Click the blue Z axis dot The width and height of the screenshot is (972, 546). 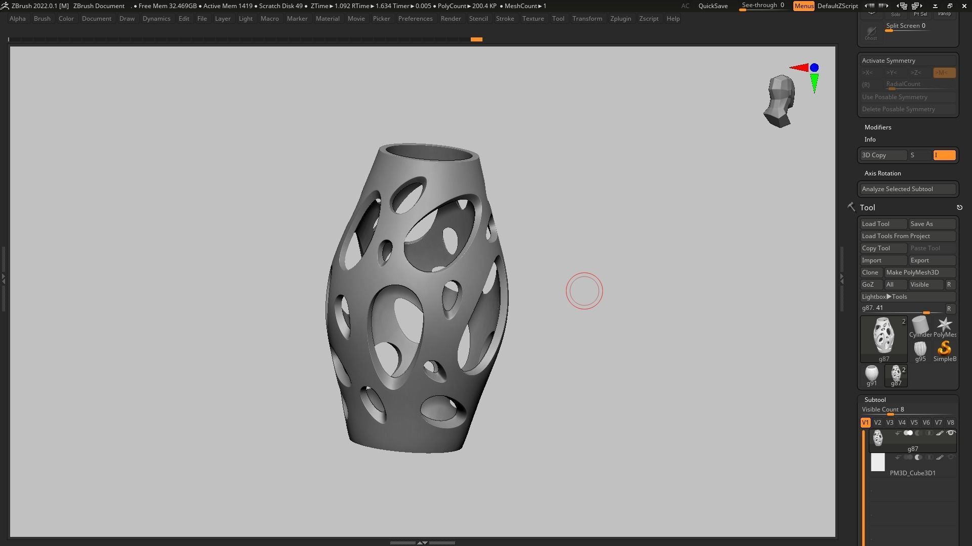click(814, 67)
